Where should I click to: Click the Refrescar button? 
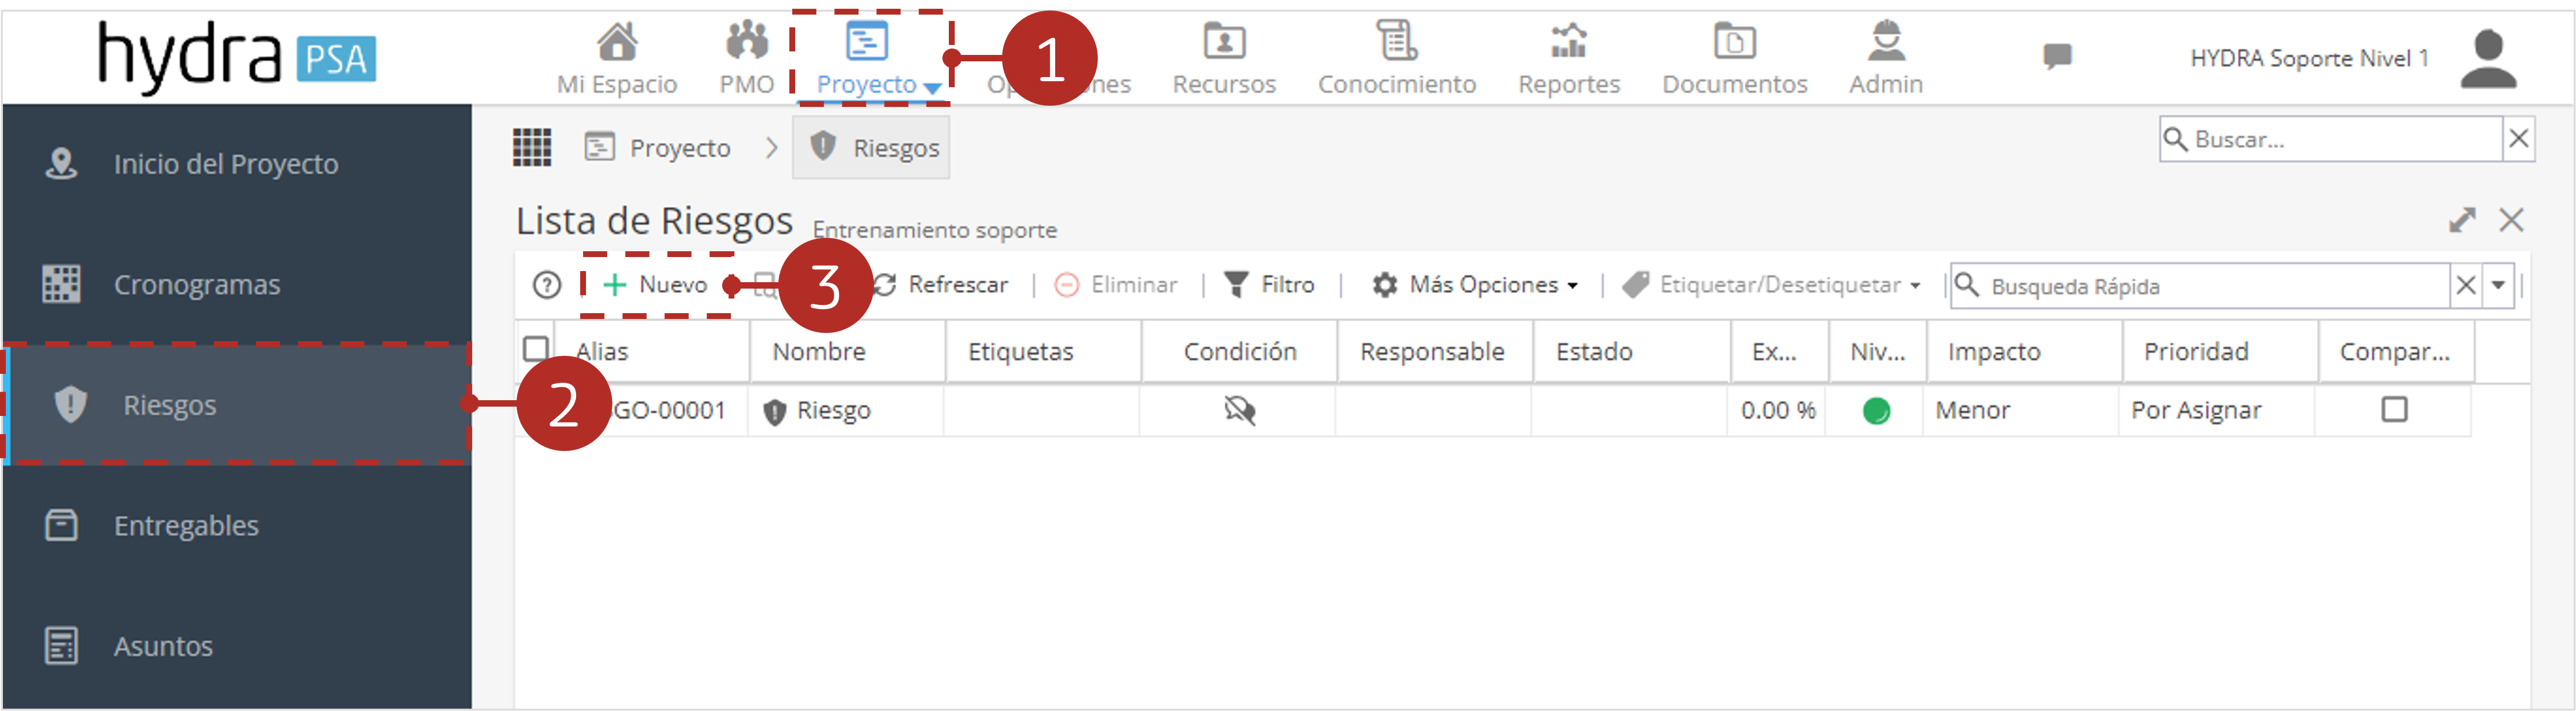point(940,285)
